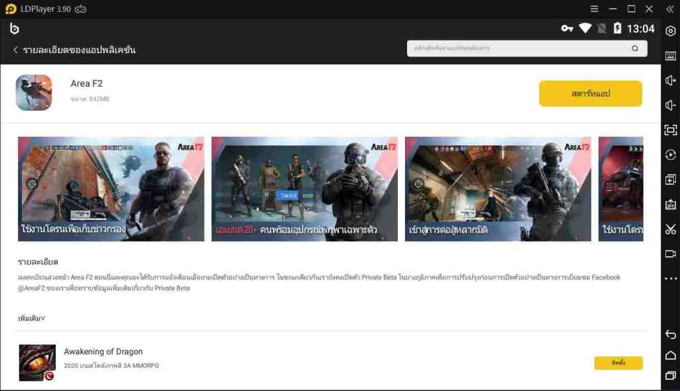Click the yellow สตาร์ทแอป button
The image size is (680, 391).
tap(590, 94)
